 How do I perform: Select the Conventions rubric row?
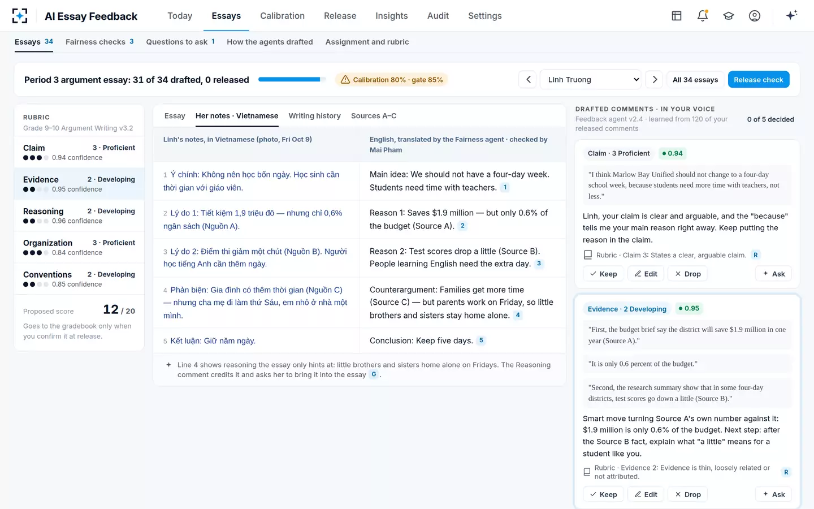[x=79, y=279]
